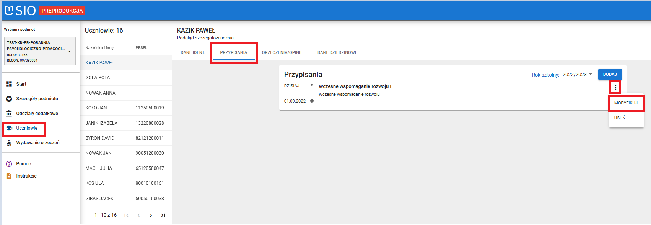Go to previous page of student list
The height and width of the screenshot is (225, 651).
pyautogui.click(x=138, y=215)
